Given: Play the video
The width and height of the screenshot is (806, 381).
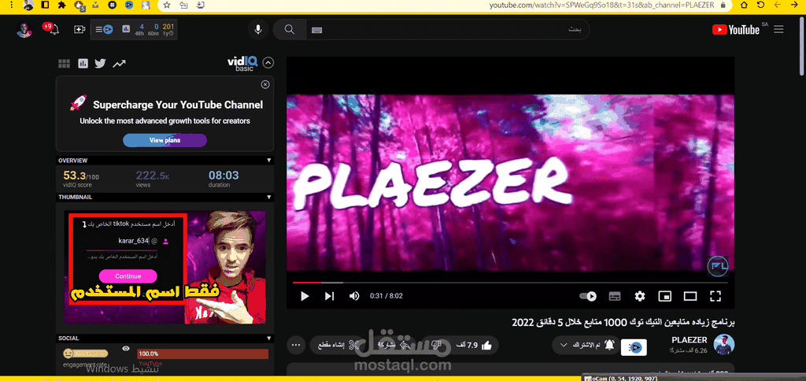Looking at the screenshot, I should point(305,296).
